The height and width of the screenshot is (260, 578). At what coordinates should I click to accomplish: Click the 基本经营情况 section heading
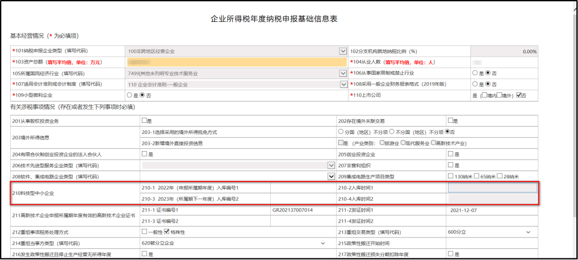pyautogui.click(x=44, y=36)
